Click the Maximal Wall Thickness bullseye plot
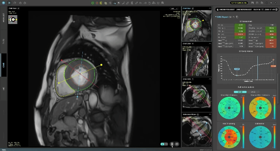Screen dimensions: 280x151 pos(260,108)
